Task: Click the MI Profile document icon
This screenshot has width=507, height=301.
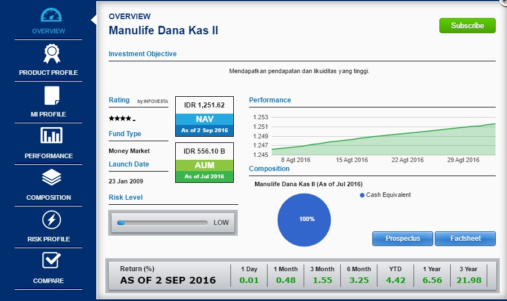Action: (52, 96)
